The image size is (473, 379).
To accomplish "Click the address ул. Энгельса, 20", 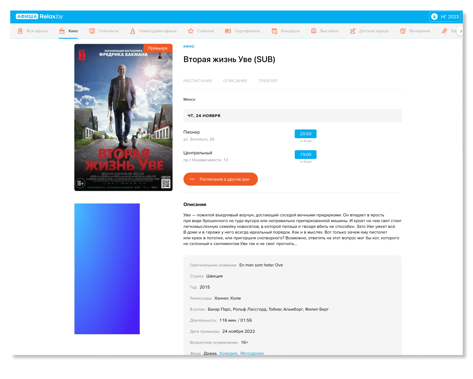I will (199, 139).
